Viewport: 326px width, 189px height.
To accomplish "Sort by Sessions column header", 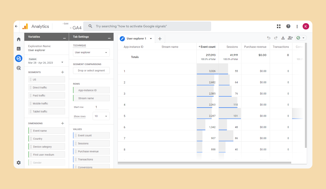I will pyautogui.click(x=232, y=47).
